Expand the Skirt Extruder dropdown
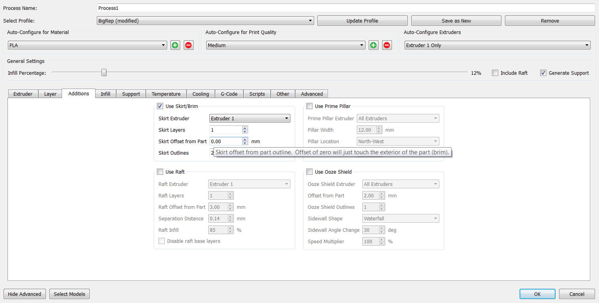Screen dimensions: 599x303 click(250, 118)
